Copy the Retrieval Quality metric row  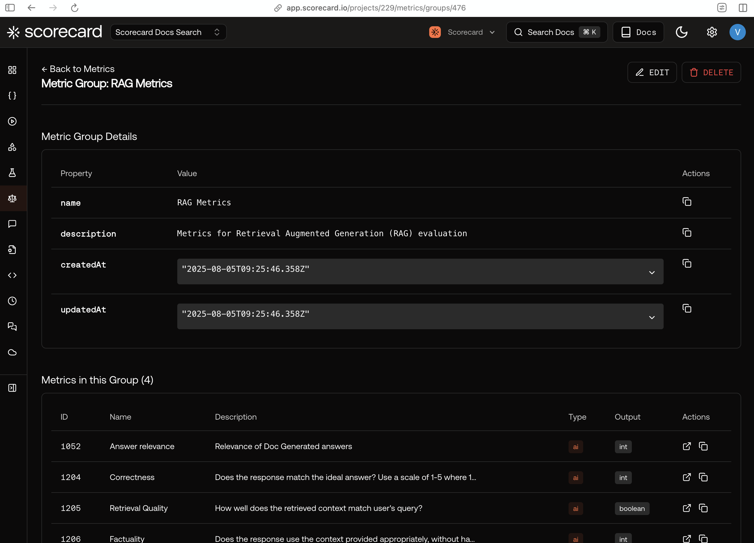pos(703,508)
